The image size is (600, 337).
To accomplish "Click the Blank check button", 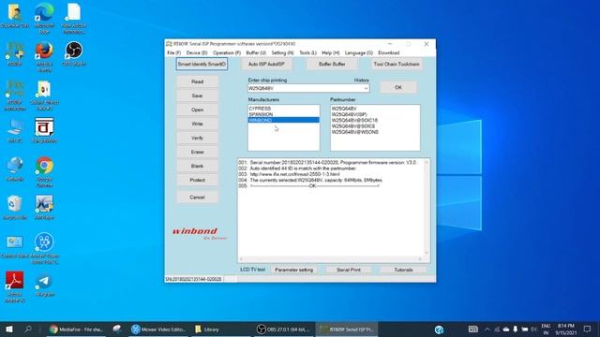I will tap(197, 166).
